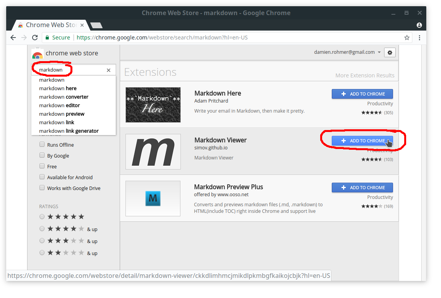Open the Chrome profile avatar icon
This screenshot has height=298, width=441.
coord(419,25)
